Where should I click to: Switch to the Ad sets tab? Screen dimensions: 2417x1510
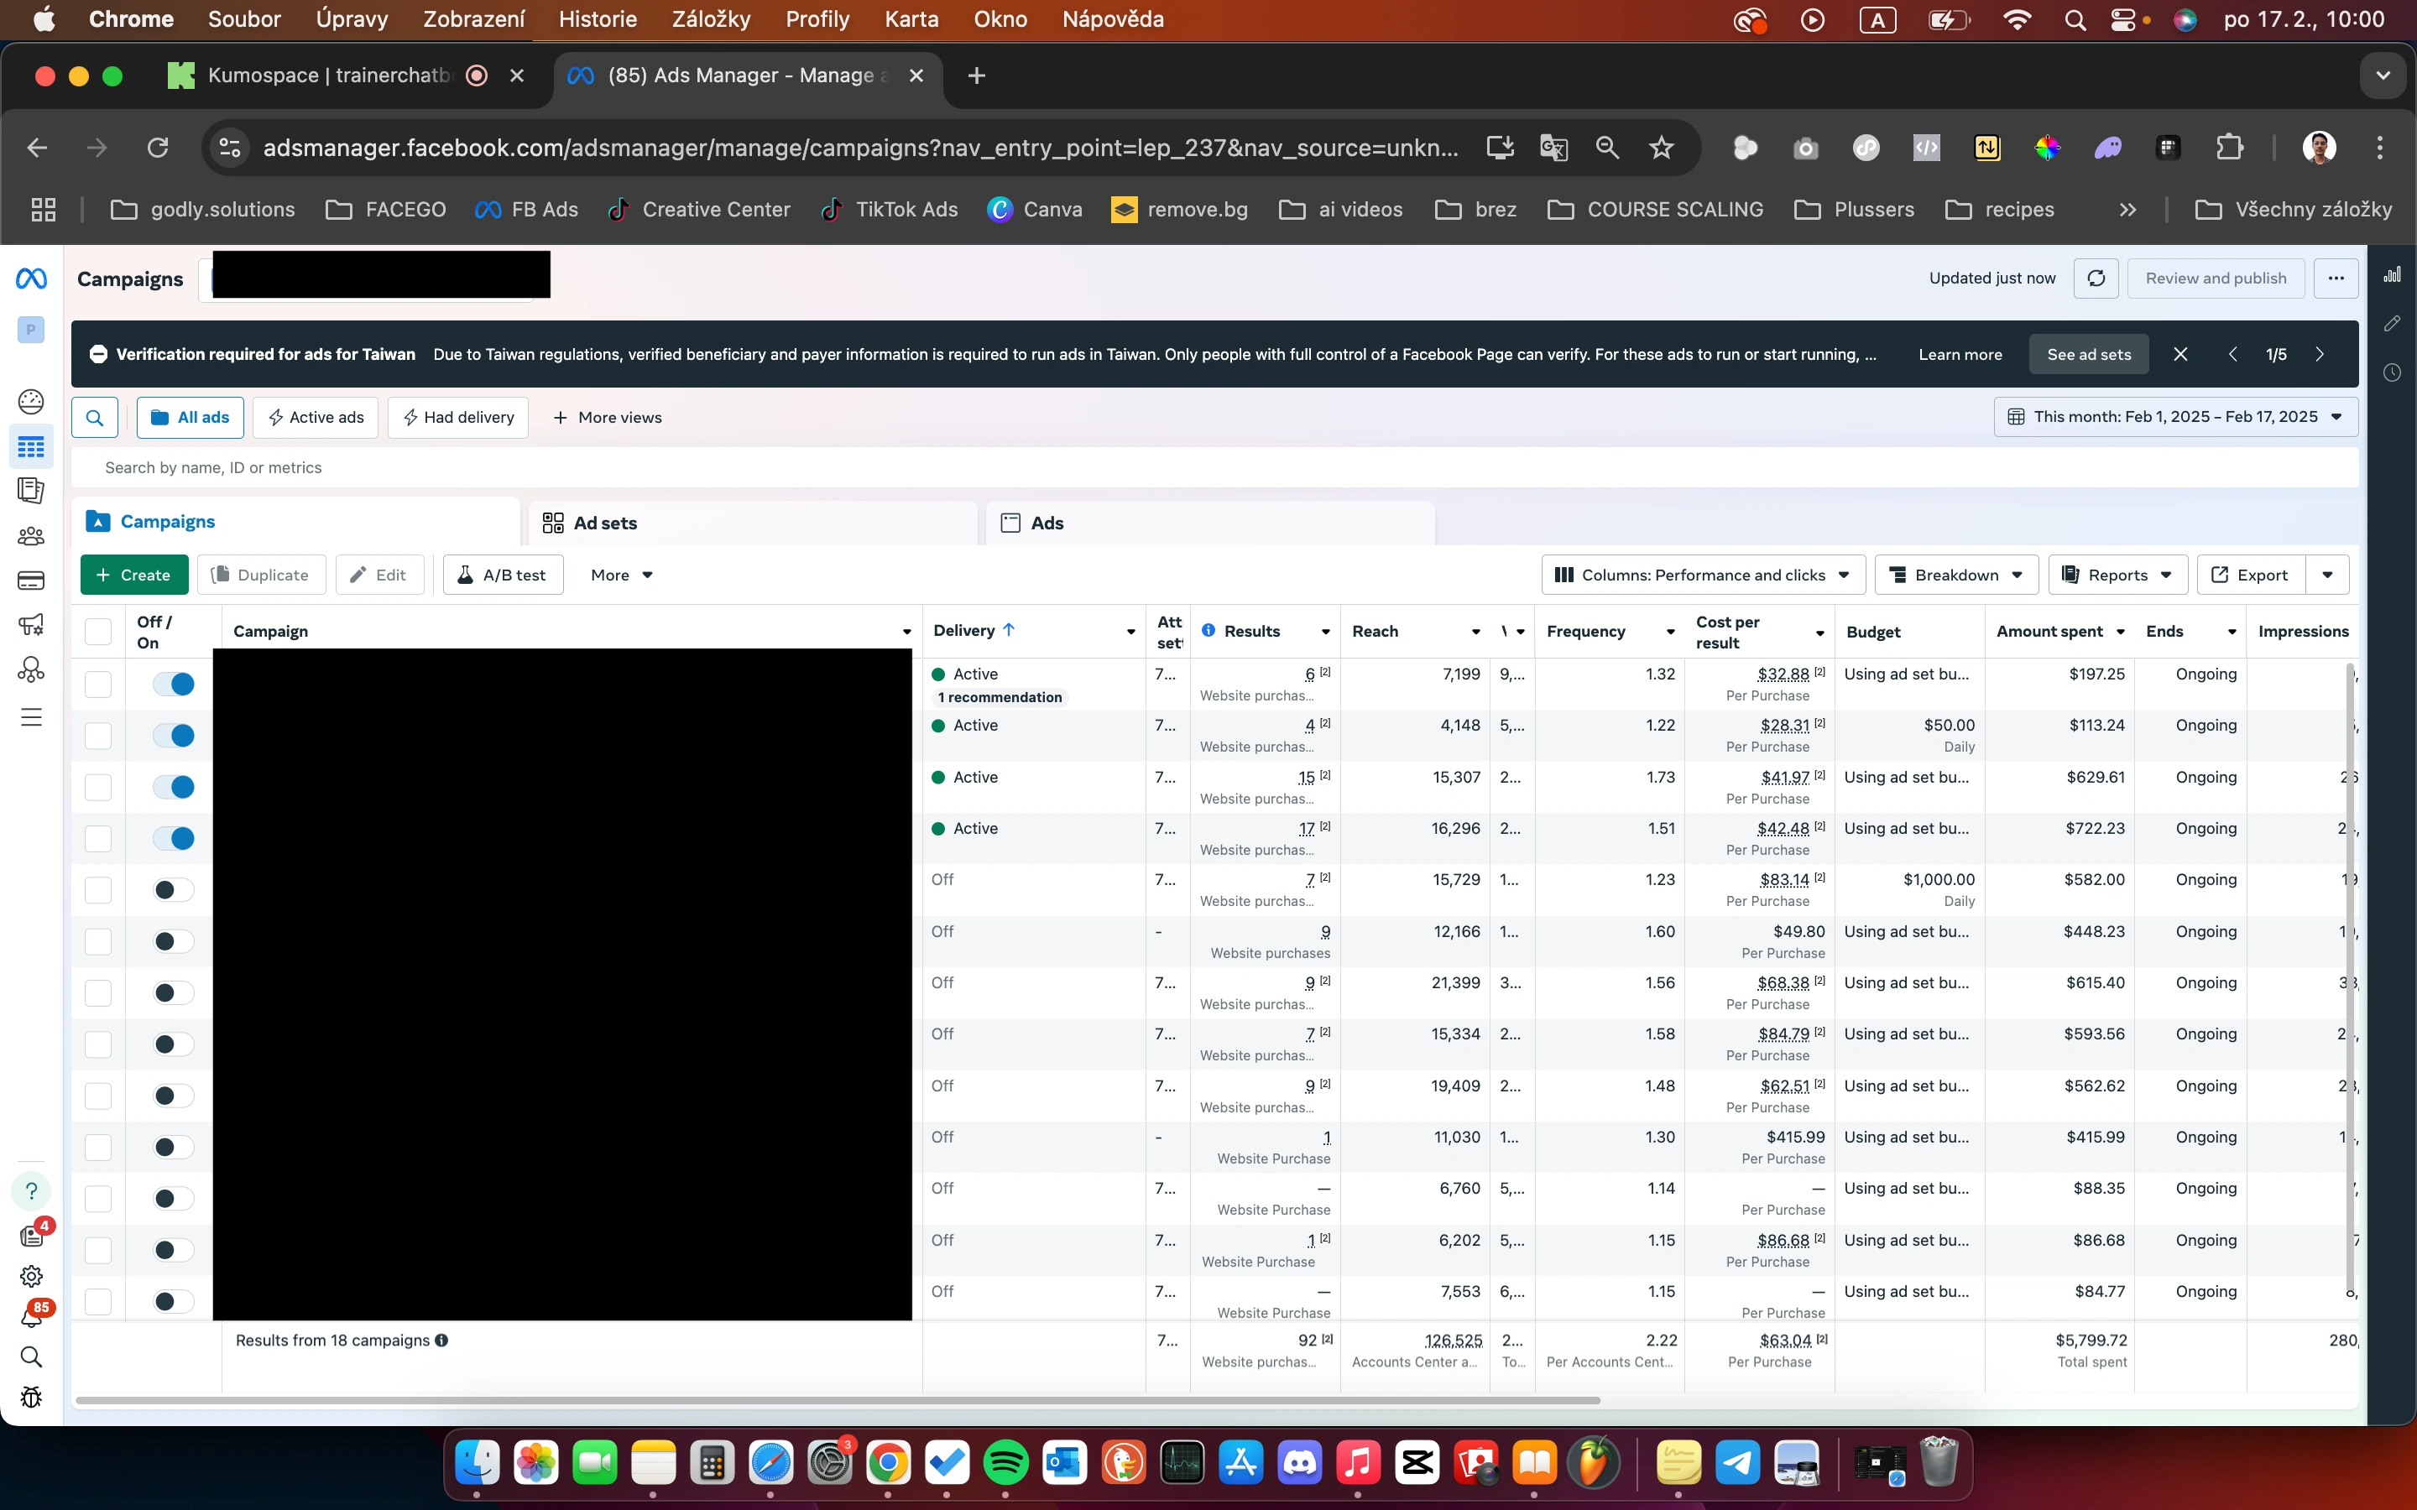tap(605, 523)
